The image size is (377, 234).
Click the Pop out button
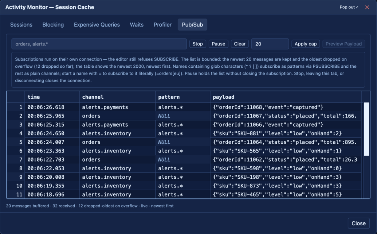pyautogui.click(x=349, y=7)
